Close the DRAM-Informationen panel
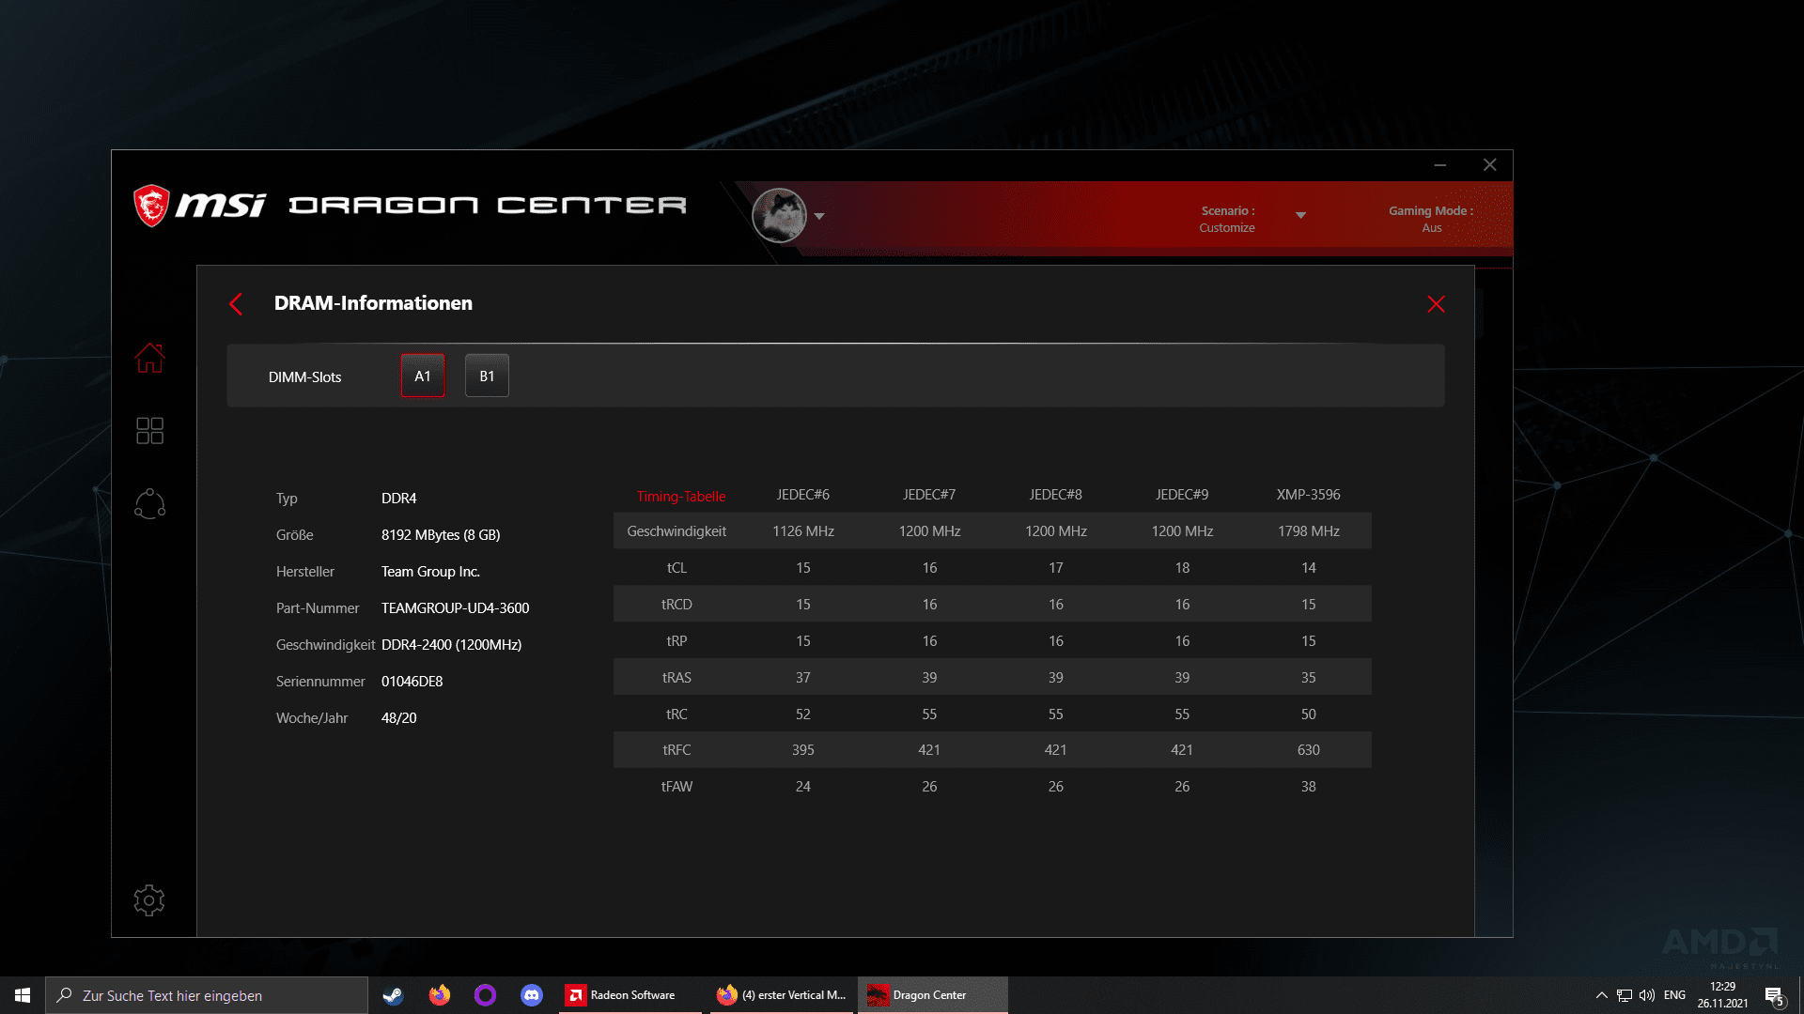 (x=1436, y=304)
